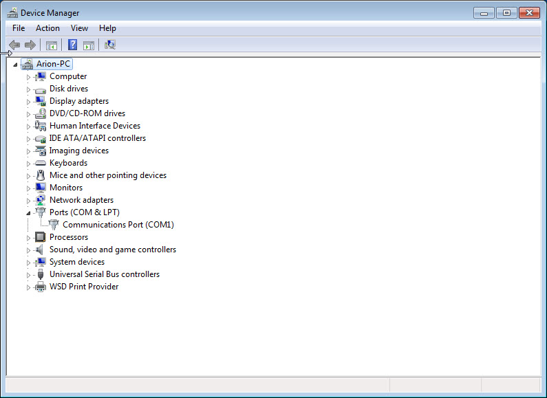547x398 pixels.
Task: Click the Show/Hide Action Pane icon
Action: tap(89, 45)
